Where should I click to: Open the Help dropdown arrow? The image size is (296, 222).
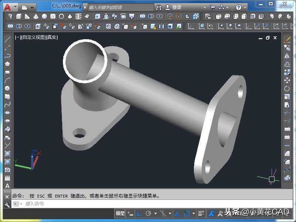coord(245,7)
